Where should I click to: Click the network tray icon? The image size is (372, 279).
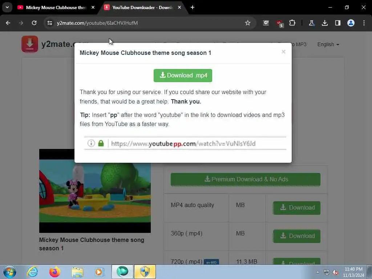click(x=327, y=272)
